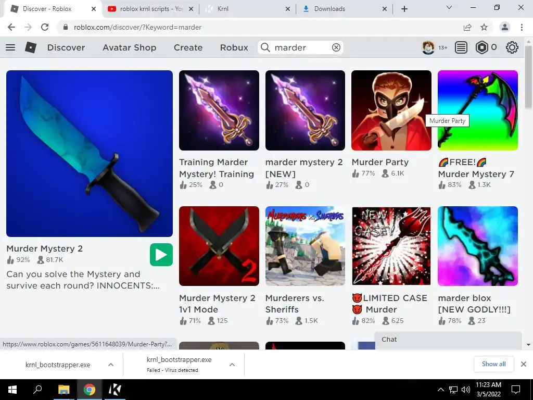Open the Roblox hamburger navigation menu
The image size is (533, 400).
tap(10, 47)
